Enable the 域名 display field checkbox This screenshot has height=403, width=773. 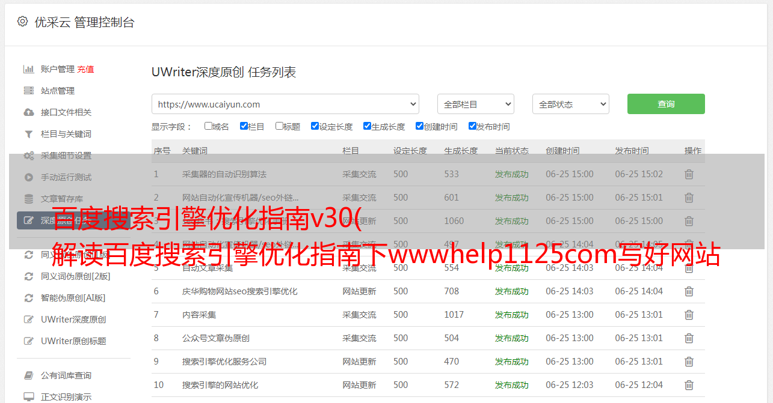[208, 126]
